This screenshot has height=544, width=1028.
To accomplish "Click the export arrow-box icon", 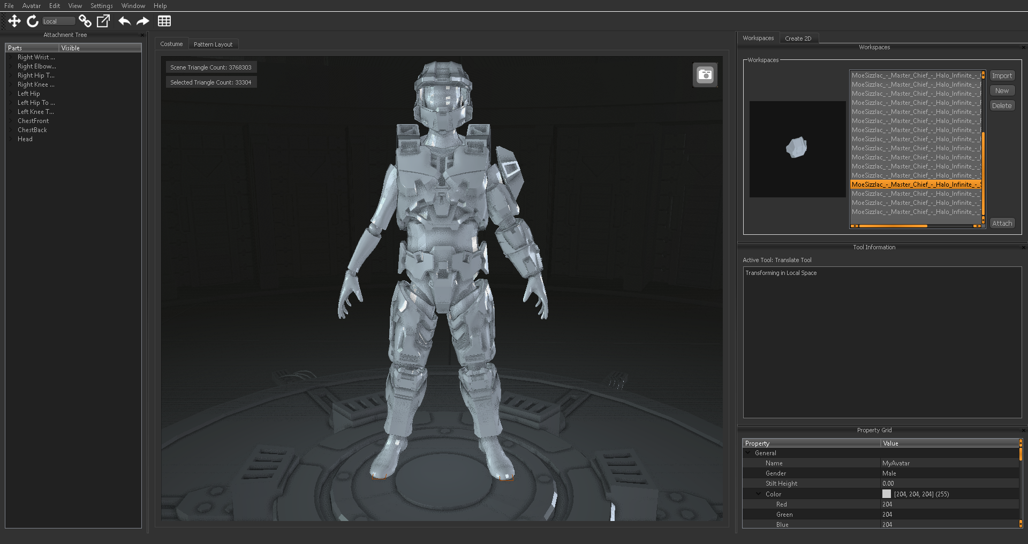I will click(x=103, y=21).
